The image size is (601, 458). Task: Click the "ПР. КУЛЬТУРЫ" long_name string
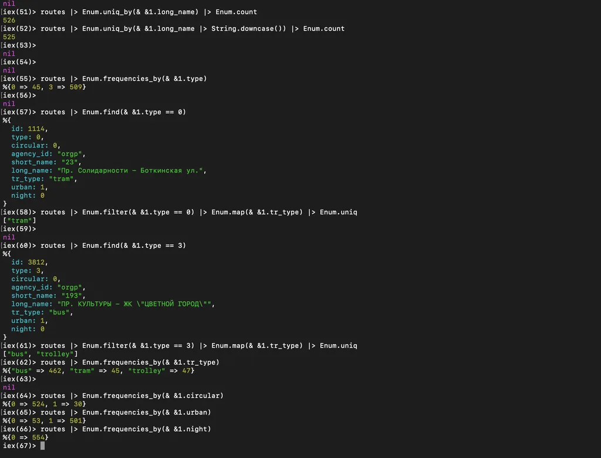(x=137, y=304)
